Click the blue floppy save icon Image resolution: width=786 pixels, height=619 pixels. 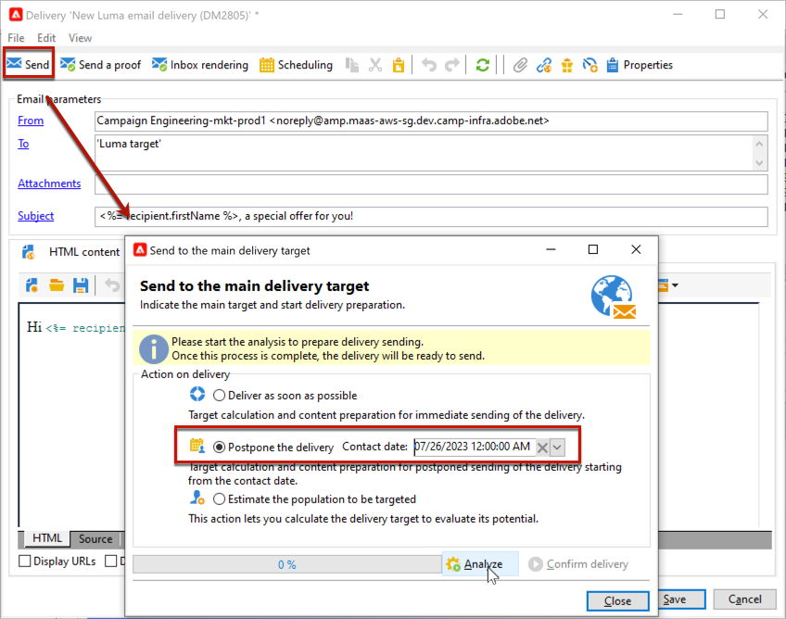pos(81,285)
